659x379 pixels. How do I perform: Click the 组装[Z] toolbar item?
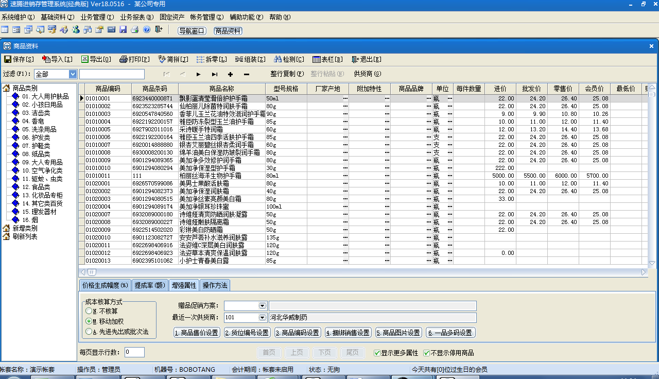[251, 59]
